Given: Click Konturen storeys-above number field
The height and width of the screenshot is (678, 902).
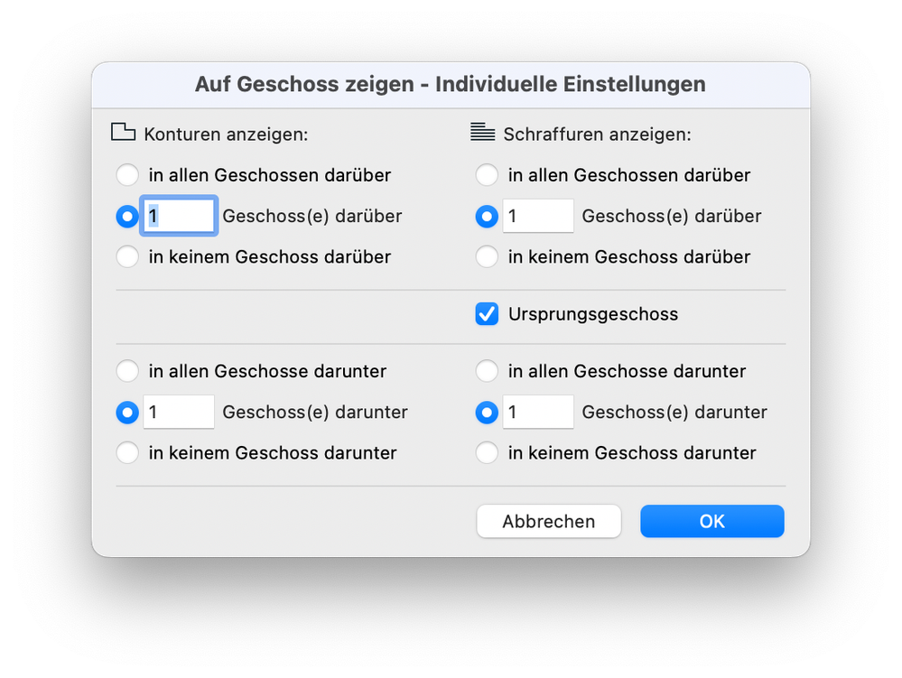Looking at the screenshot, I should (x=178, y=217).
